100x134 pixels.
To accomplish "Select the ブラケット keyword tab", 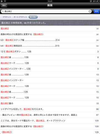I will pyautogui.click(x=7, y=17).
